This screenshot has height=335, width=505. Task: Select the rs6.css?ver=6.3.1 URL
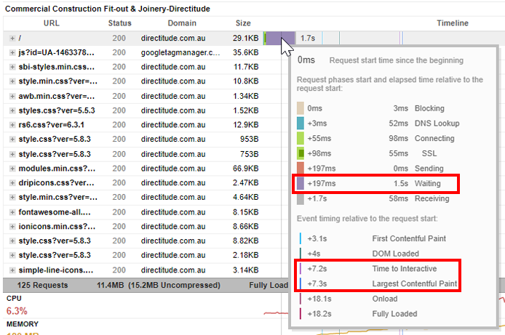(51, 125)
